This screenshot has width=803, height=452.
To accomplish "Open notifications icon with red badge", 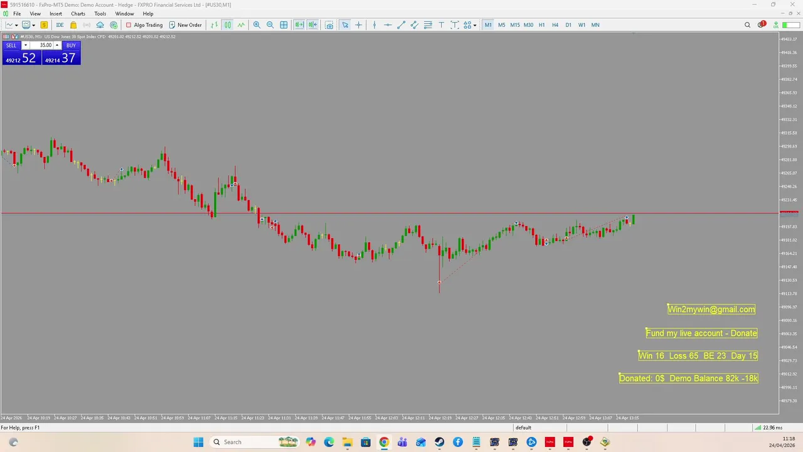I will [761, 24].
